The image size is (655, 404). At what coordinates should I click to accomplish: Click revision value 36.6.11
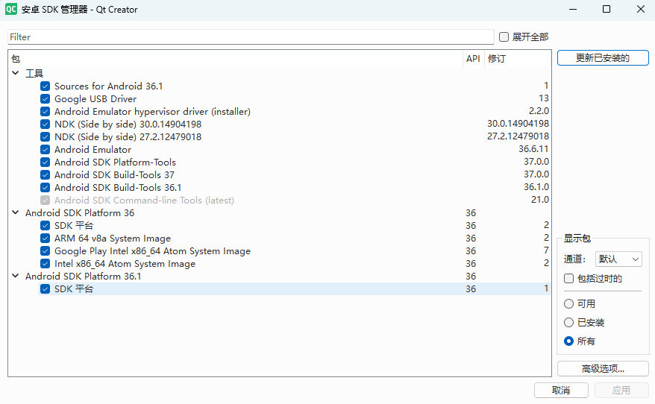[x=533, y=149]
